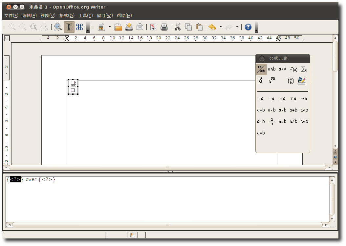This screenshot has height=246, width=346.
Task: Click the Cut scissors icon
Action: pos(178,27)
